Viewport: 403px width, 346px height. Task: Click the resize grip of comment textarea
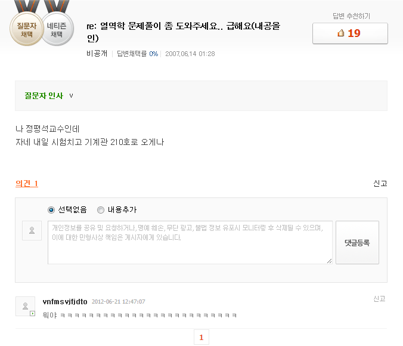coord(329,261)
